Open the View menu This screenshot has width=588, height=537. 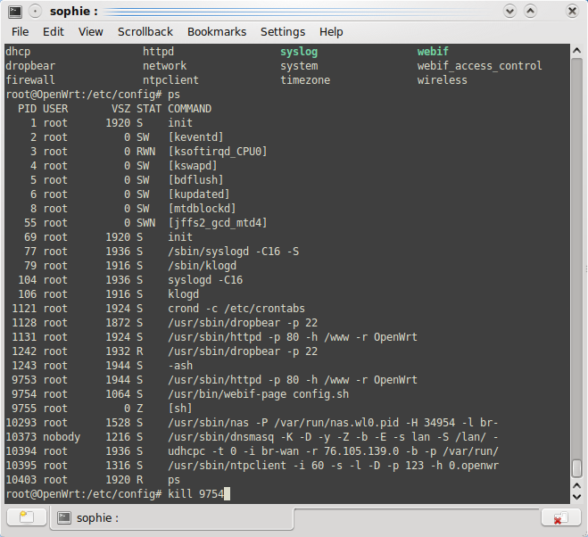(x=91, y=32)
